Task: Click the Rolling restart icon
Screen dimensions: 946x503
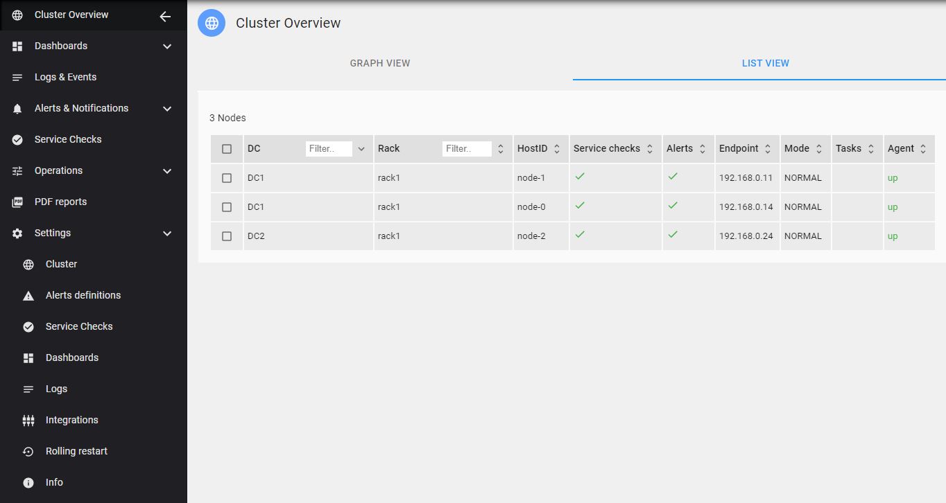Action: [28, 452]
